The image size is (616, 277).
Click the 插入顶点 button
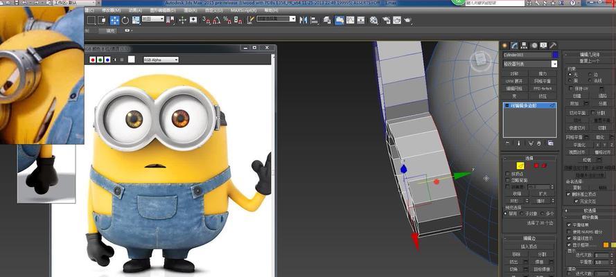(529, 247)
